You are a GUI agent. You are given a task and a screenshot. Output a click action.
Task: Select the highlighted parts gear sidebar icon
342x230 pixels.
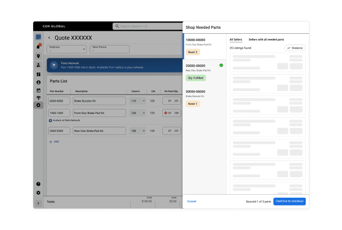[x=38, y=105]
